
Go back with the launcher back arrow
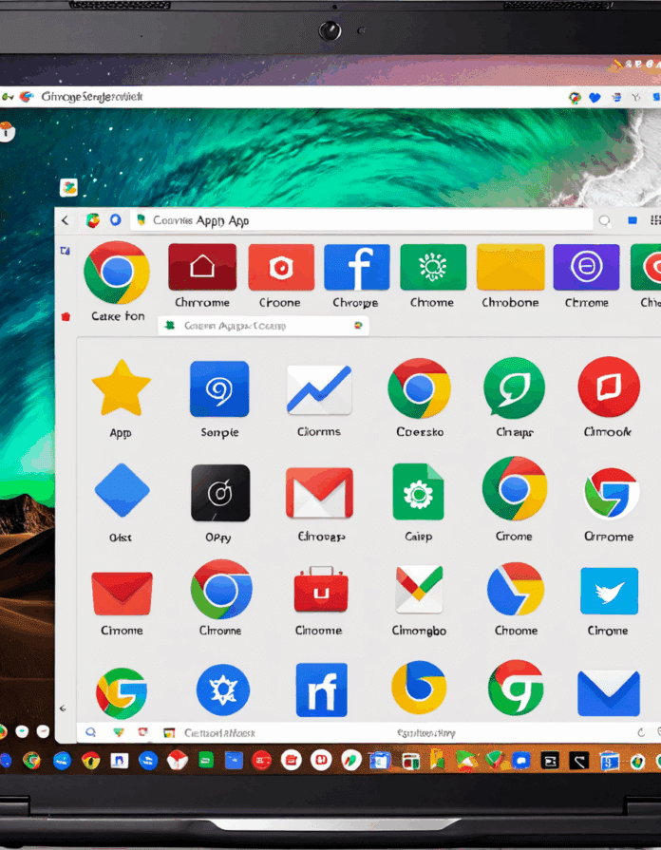tap(66, 220)
